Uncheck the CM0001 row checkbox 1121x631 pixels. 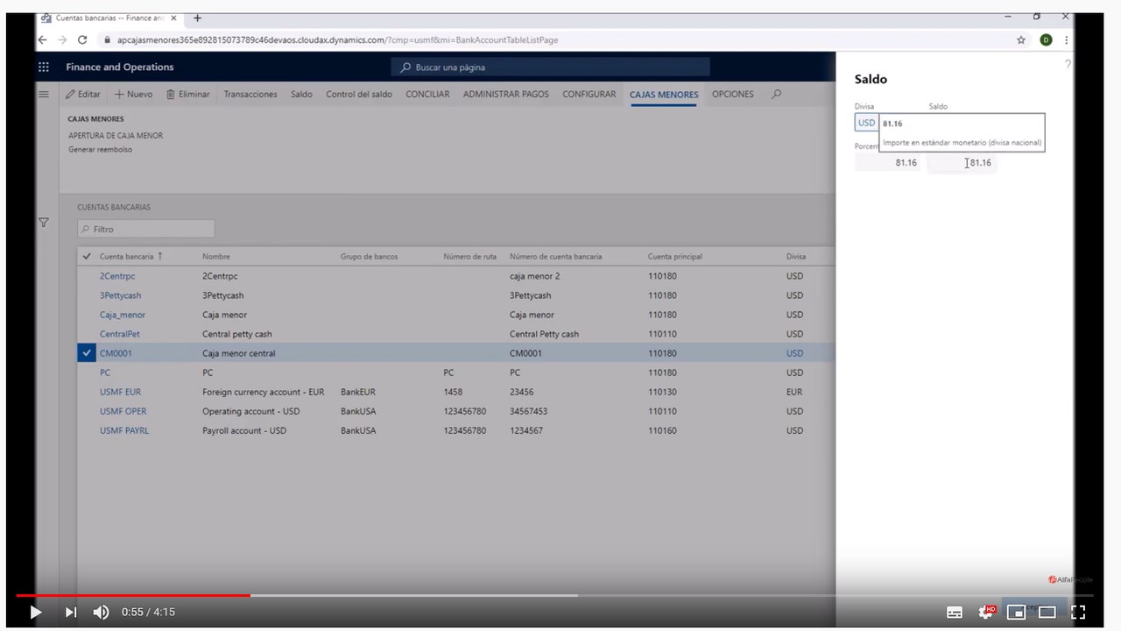coord(86,353)
